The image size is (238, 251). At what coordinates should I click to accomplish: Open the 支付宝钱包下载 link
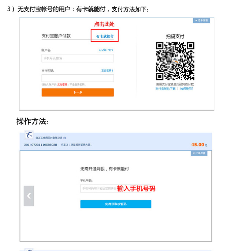click(166, 89)
